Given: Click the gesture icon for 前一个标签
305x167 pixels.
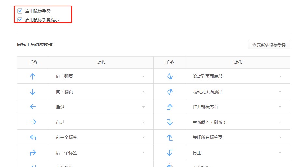Looking at the screenshot, I should point(33,137).
